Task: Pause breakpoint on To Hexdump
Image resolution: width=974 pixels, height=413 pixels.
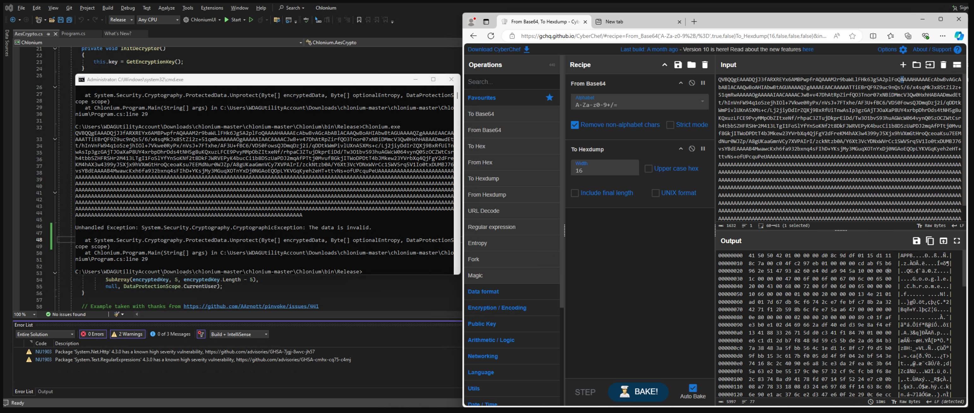Action: (x=703, y=149)
